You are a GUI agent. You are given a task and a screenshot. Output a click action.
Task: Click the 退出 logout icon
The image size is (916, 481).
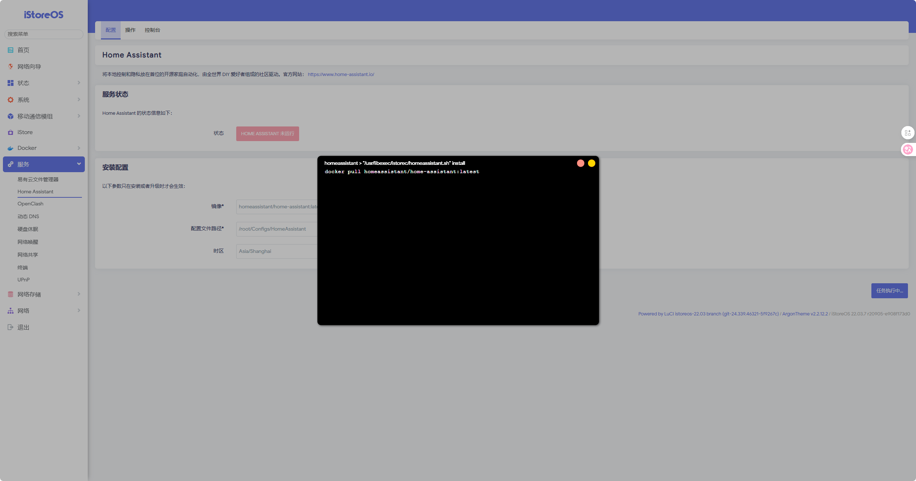click(11, 327)
